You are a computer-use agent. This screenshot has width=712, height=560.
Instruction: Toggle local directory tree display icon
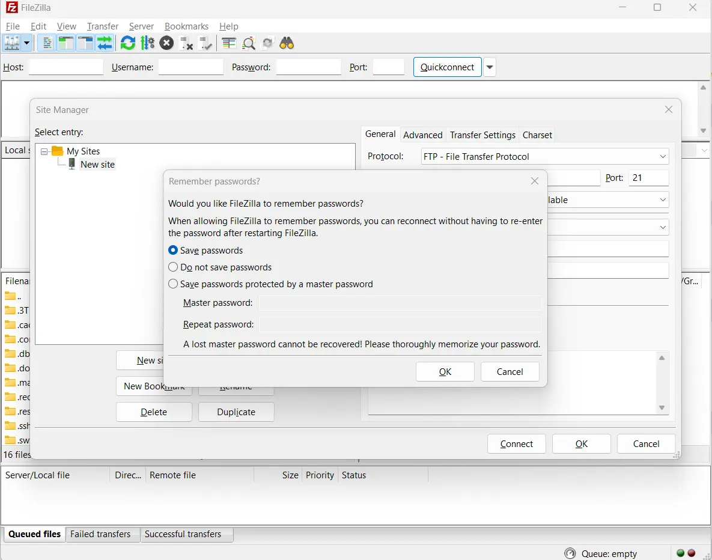tap(66, 43)
